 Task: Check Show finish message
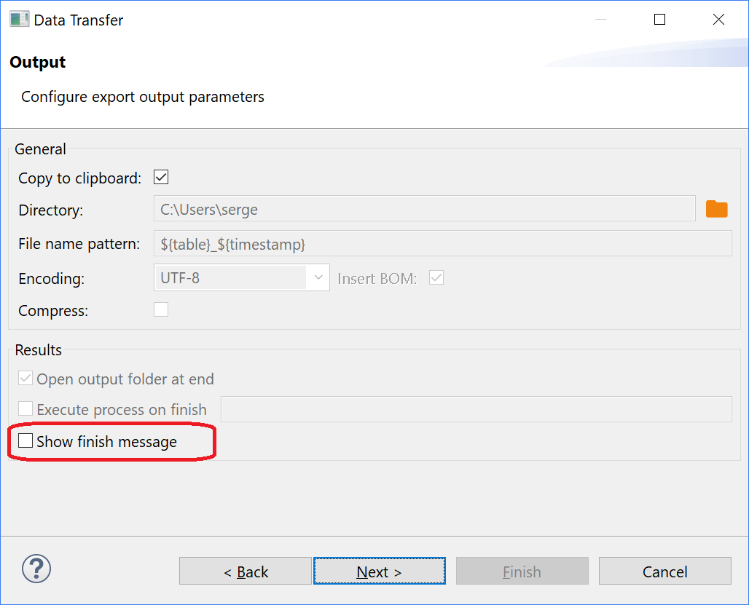pyautogui.click(x=26, y=440)
